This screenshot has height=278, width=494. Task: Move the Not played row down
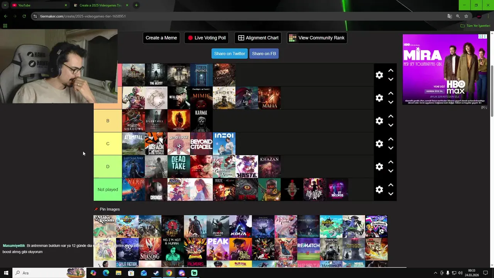tap(391, 194)
